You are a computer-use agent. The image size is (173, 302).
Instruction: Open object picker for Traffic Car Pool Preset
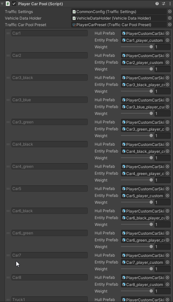click(169, 25)
